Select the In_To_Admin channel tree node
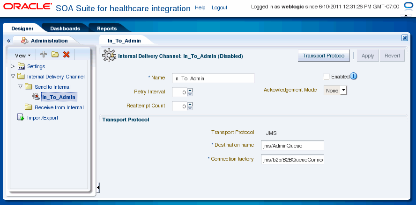416x205 pixels. point(59,97)
